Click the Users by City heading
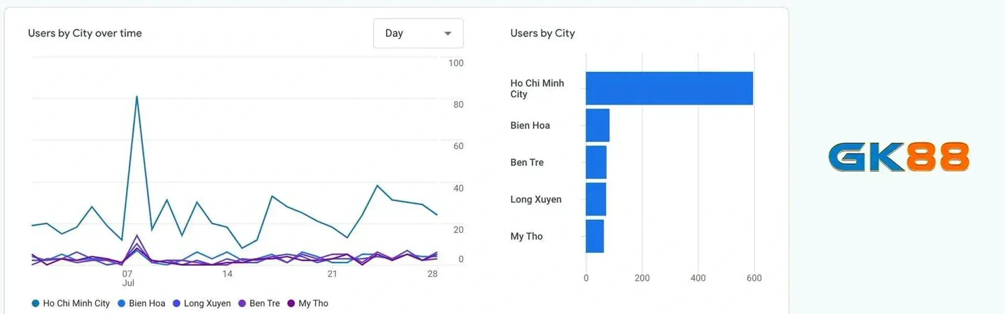Image resolution: width=1005 pixels, height=314 pixels. coord(542,33)
